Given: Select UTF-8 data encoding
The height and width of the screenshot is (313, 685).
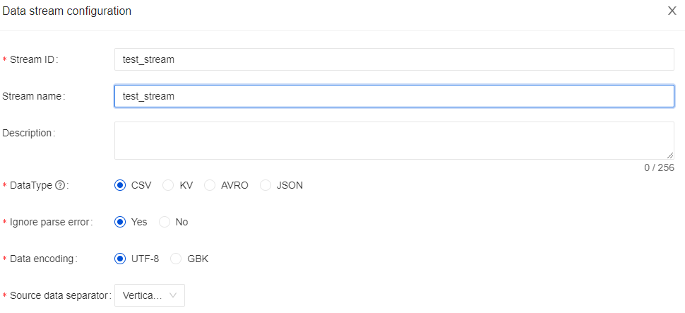Looking at the screenshot, I should coord(120,259).
